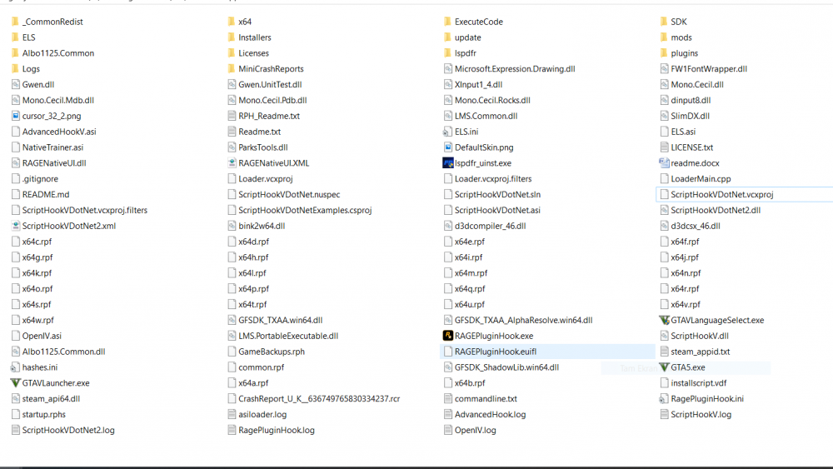Select the ELS.asi file
Image resolution: width=833 pixels, height=469 pixels.
pos(683,132)
